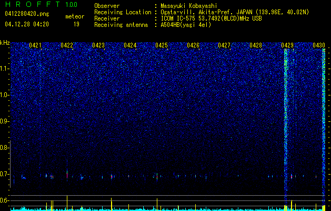Click the 0.7 kHz axis label
Screen dimensions: 331x211
(x=5, y=174)
